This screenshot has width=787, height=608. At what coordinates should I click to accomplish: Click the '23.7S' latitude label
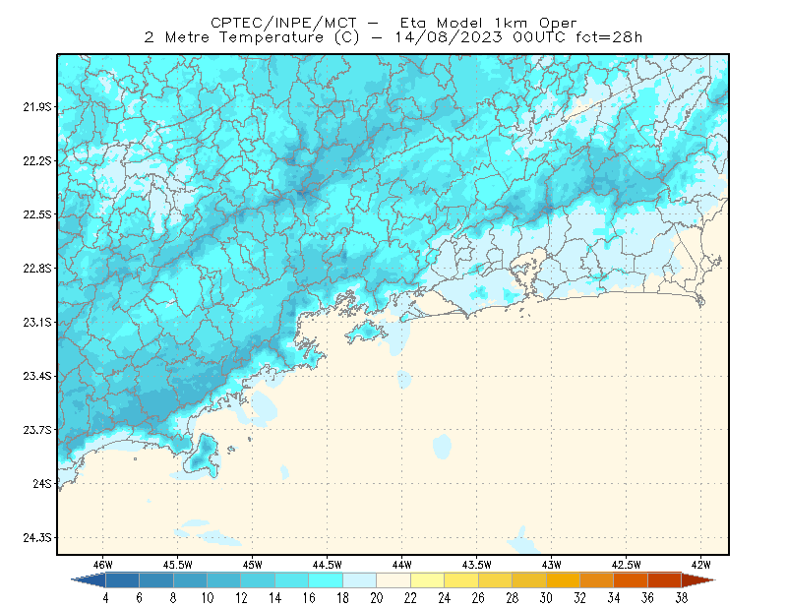click(37, 430)
